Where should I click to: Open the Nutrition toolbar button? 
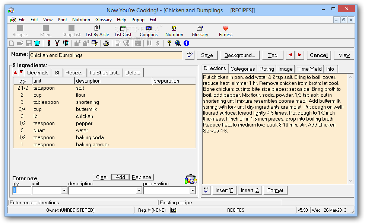click(x=174, y=31)
